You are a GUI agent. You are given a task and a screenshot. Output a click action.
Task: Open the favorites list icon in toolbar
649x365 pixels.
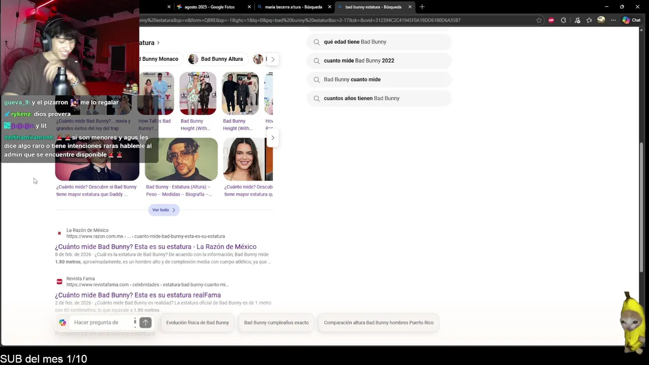(x=589, y=20)
